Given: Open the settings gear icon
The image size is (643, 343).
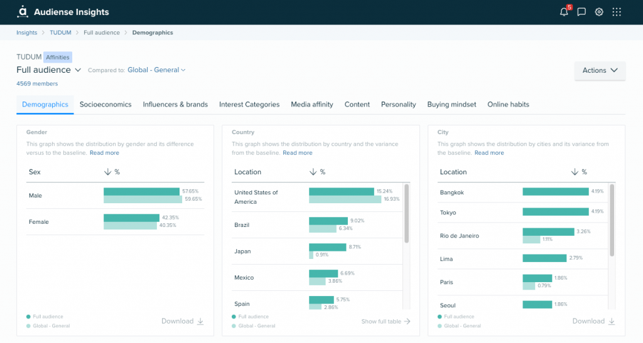Looking at the screenshot, I should click(x=599, y=13).
